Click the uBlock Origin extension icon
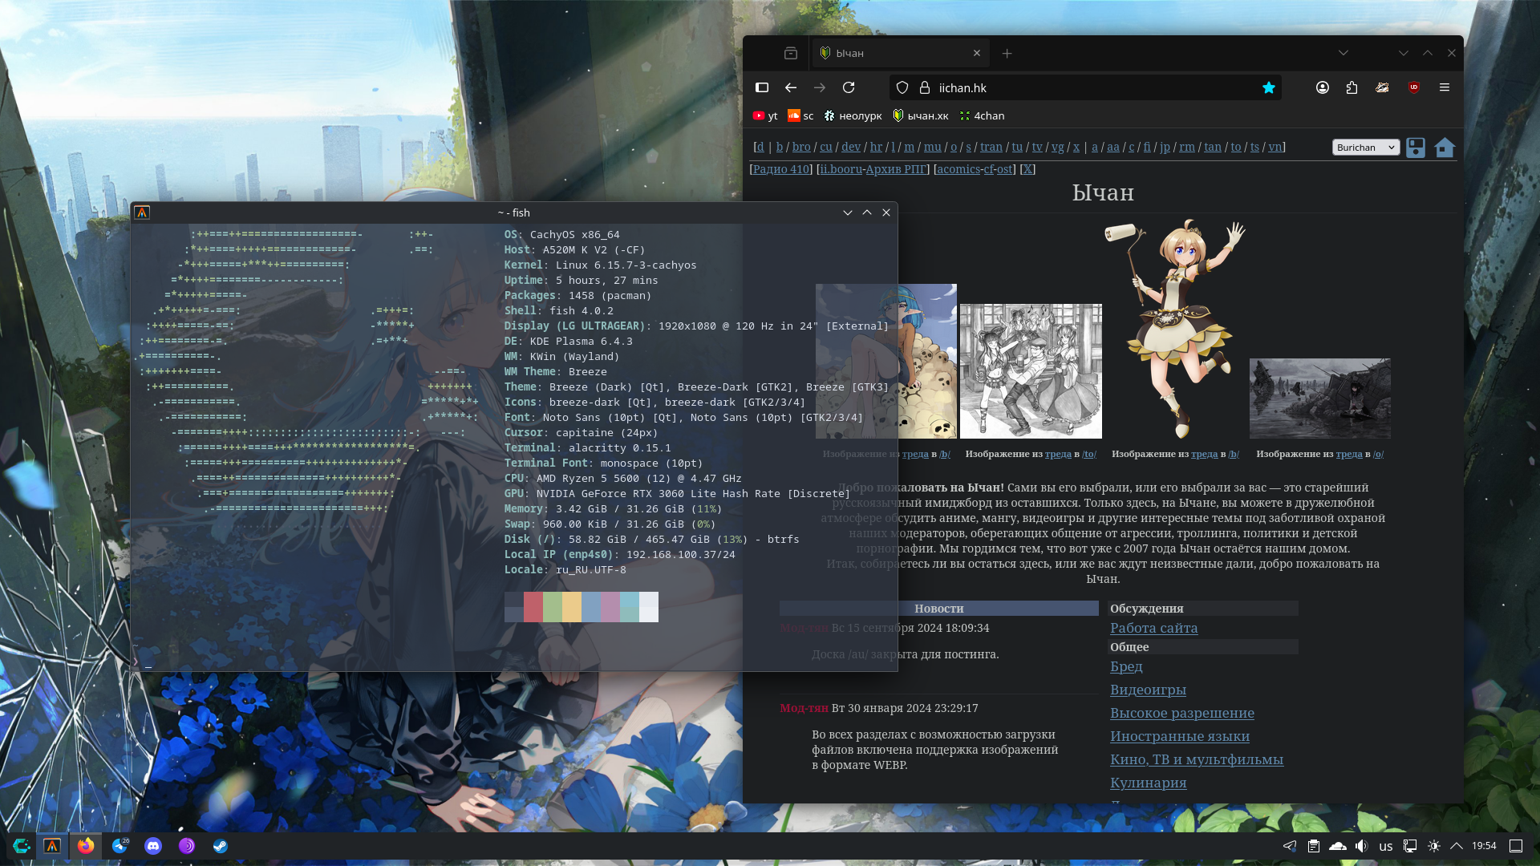1540x866 pixels. click(x=1413, y=87)
